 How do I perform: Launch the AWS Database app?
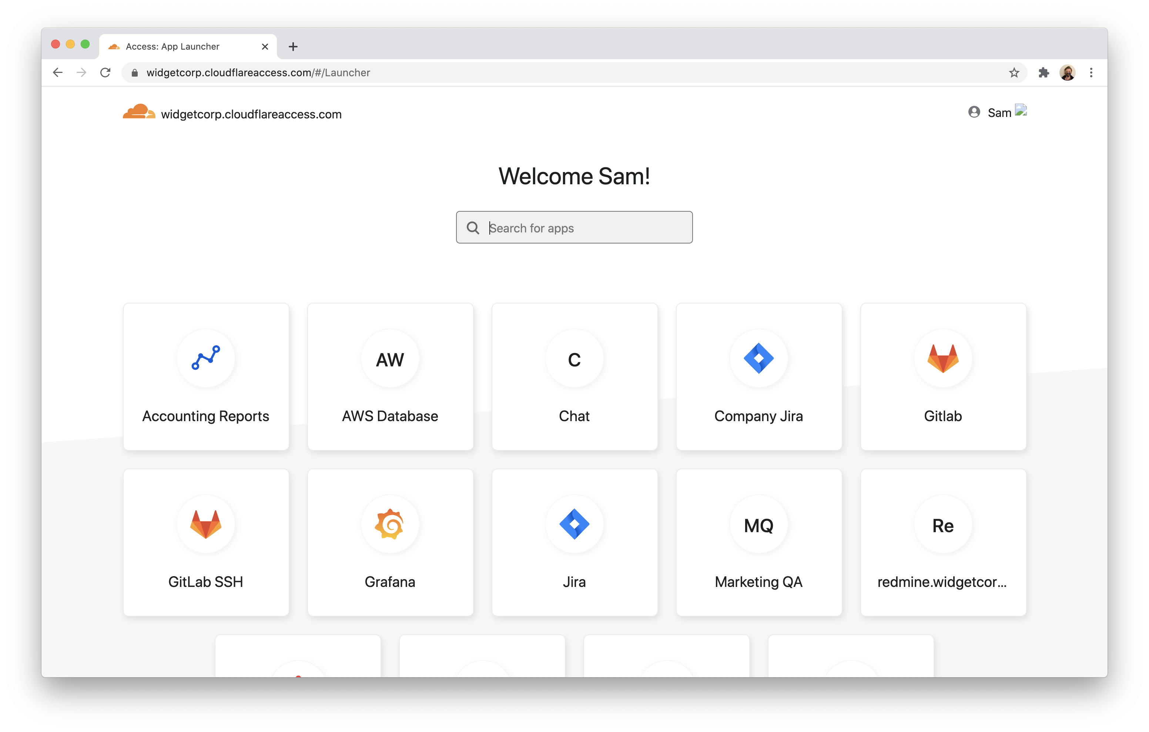point(390,375)
